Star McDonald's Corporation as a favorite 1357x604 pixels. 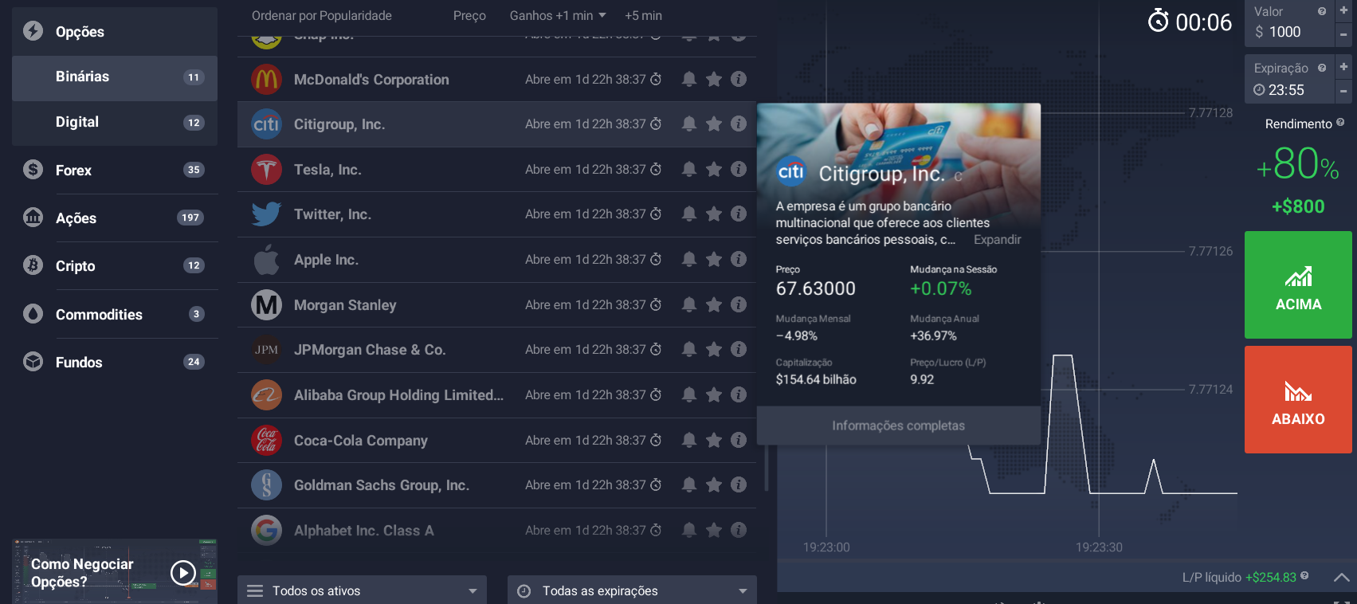714,79
